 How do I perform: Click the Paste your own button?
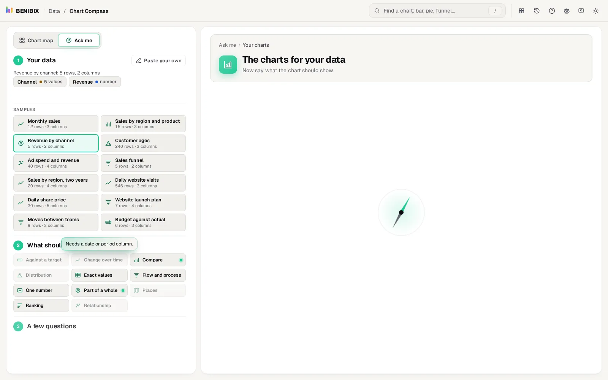click(158, 60)
